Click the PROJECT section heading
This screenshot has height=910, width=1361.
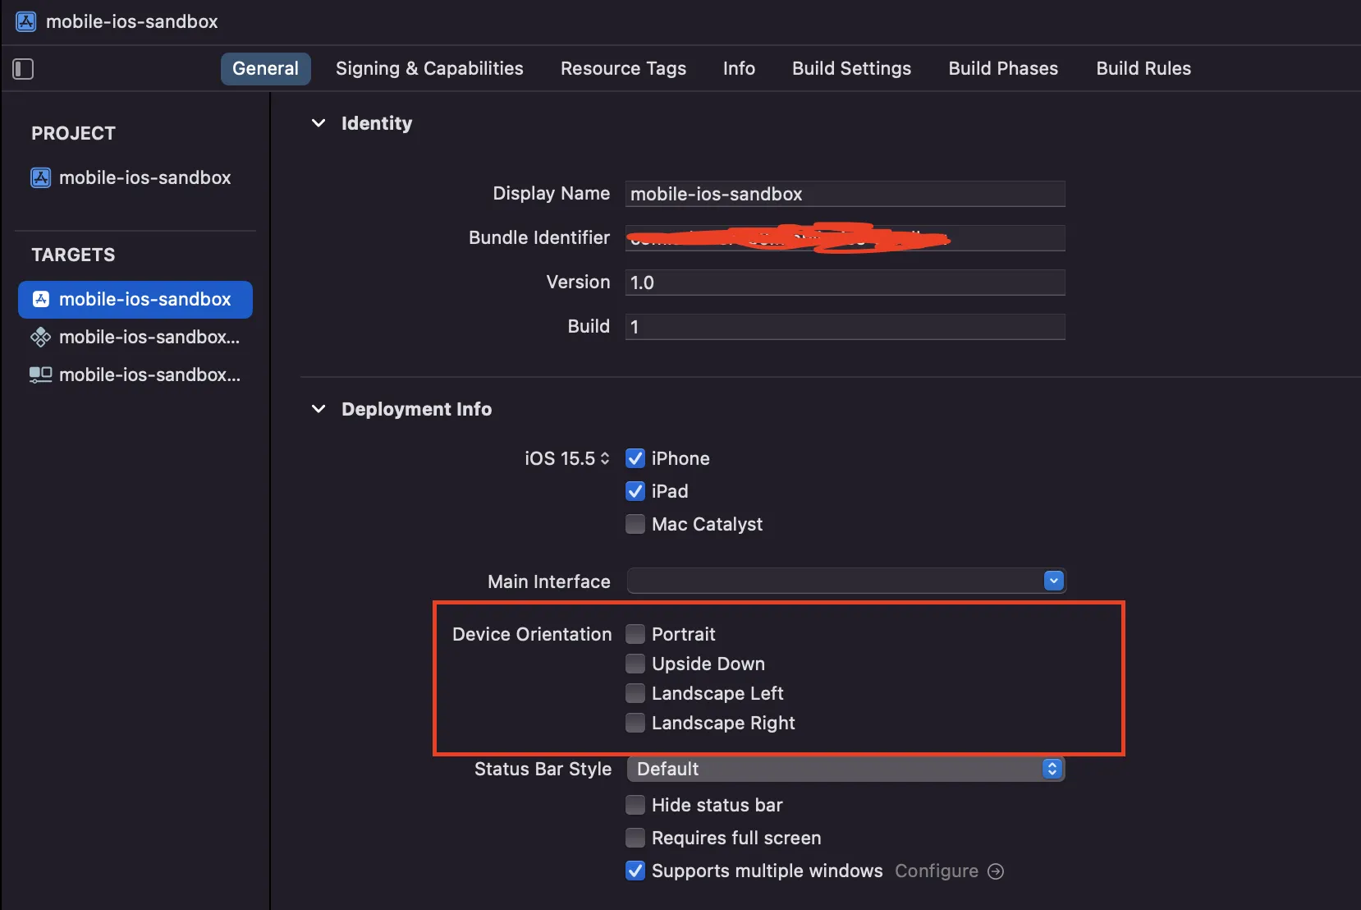(x=73, y=133)
